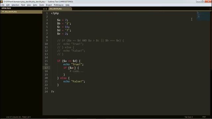The width and height of the screenshot is (212, 119).
Task: Open the Tab Size 4 selector in status bar
Action: (x=188, y=117)
